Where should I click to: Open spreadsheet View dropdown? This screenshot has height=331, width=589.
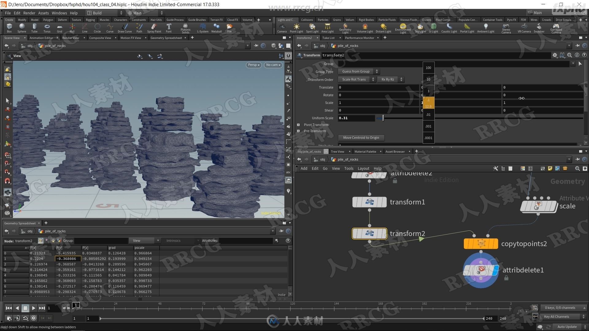[x=145, y=241]
